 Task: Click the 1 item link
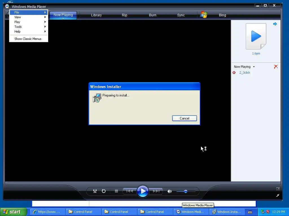(x=256, y=53)
